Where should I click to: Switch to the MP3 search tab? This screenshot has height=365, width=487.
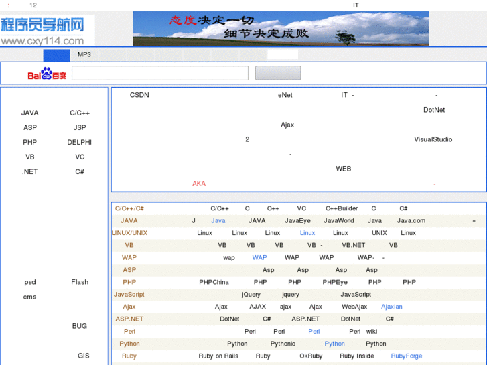point(84,55)
